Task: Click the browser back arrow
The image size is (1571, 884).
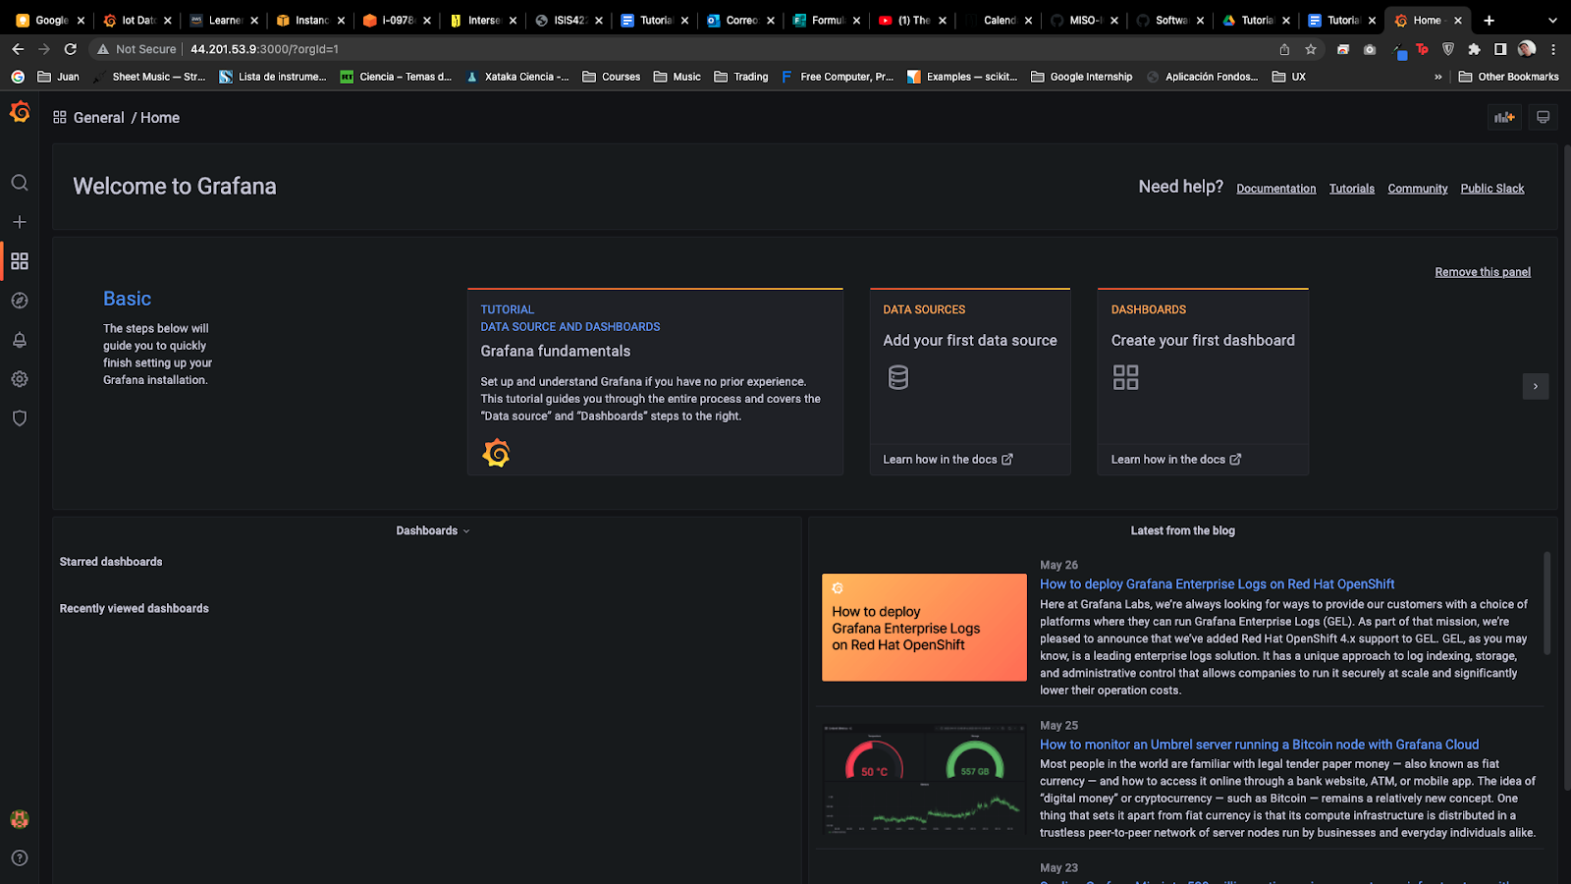Action: coord(18,49)
